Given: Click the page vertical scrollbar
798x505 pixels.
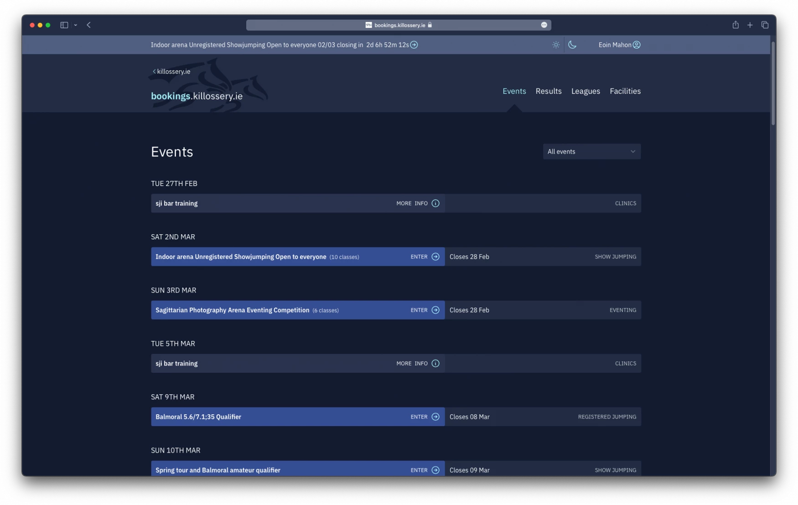Looking at the screenshot, I should click(x=773, y=83).
